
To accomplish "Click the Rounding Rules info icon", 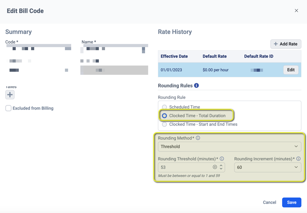I will [x=196, y=86].
